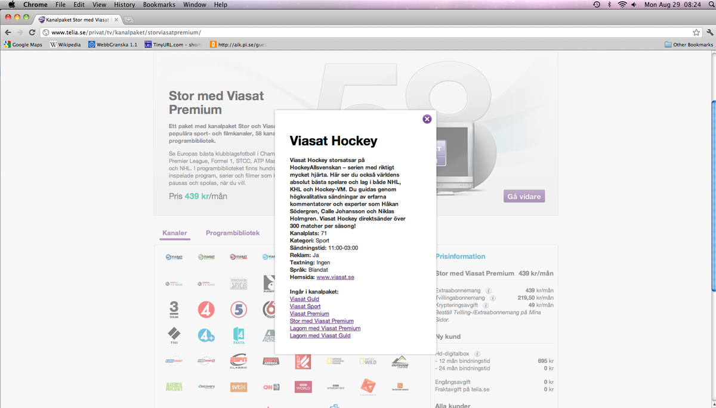Select the Eurosport 2 channel logo
The image size is (716, 408).
coord(206,361)
